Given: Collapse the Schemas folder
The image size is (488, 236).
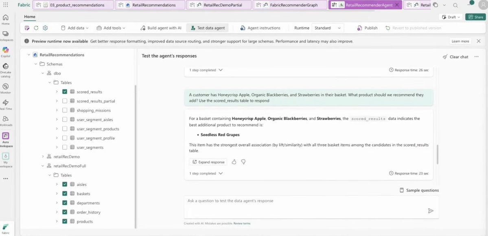Looking at the screenshot, I should tap(36, 64).
